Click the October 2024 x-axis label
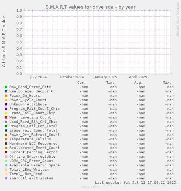This screenshot has width=181, height=191. click(x=72, y=77)
